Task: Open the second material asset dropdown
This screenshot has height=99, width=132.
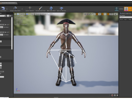Action: tap(2, 32)
